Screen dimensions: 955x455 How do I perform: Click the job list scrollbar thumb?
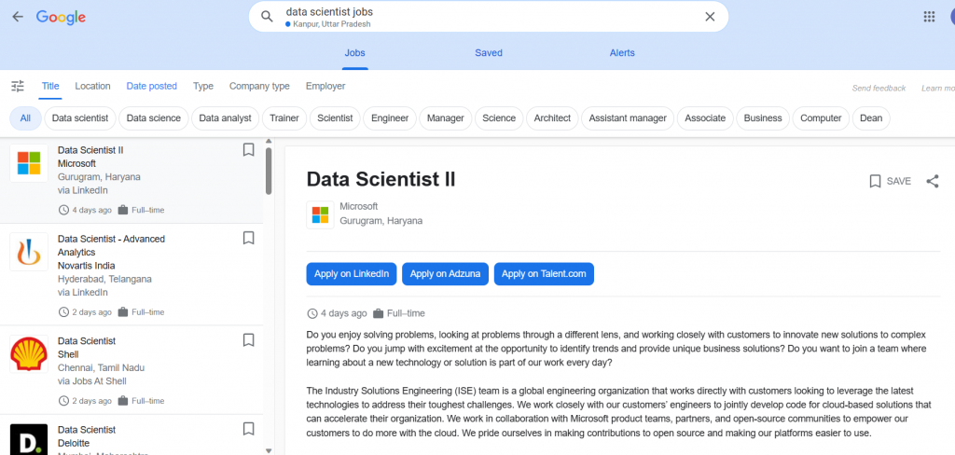pos(269,172)
